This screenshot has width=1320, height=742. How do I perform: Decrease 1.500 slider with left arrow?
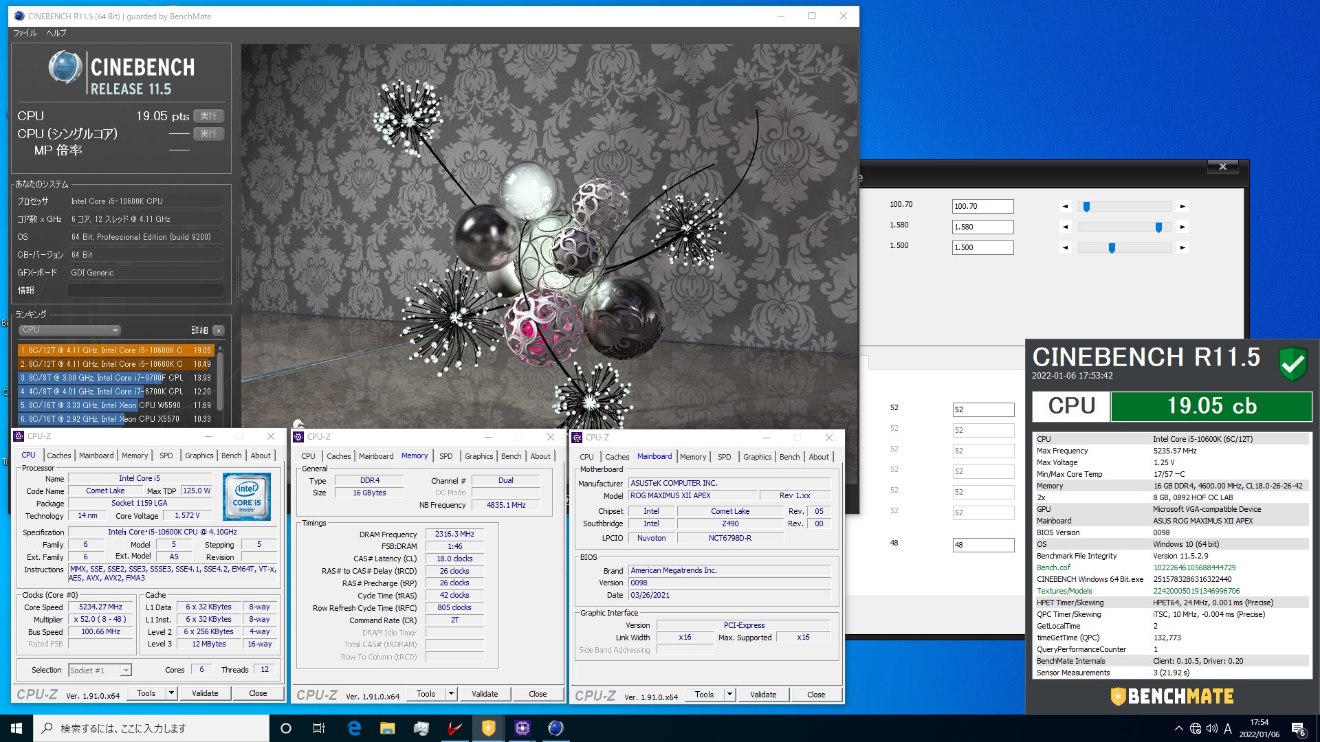(x=1065, y=247)
